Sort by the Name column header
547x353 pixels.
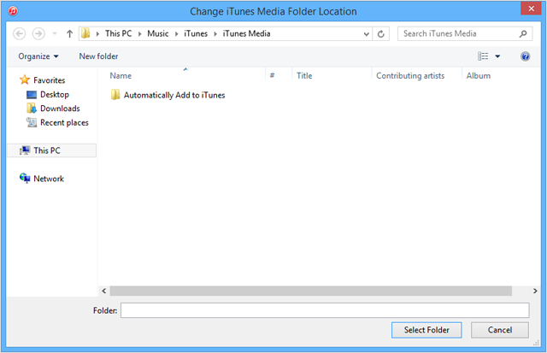[121, 76]
